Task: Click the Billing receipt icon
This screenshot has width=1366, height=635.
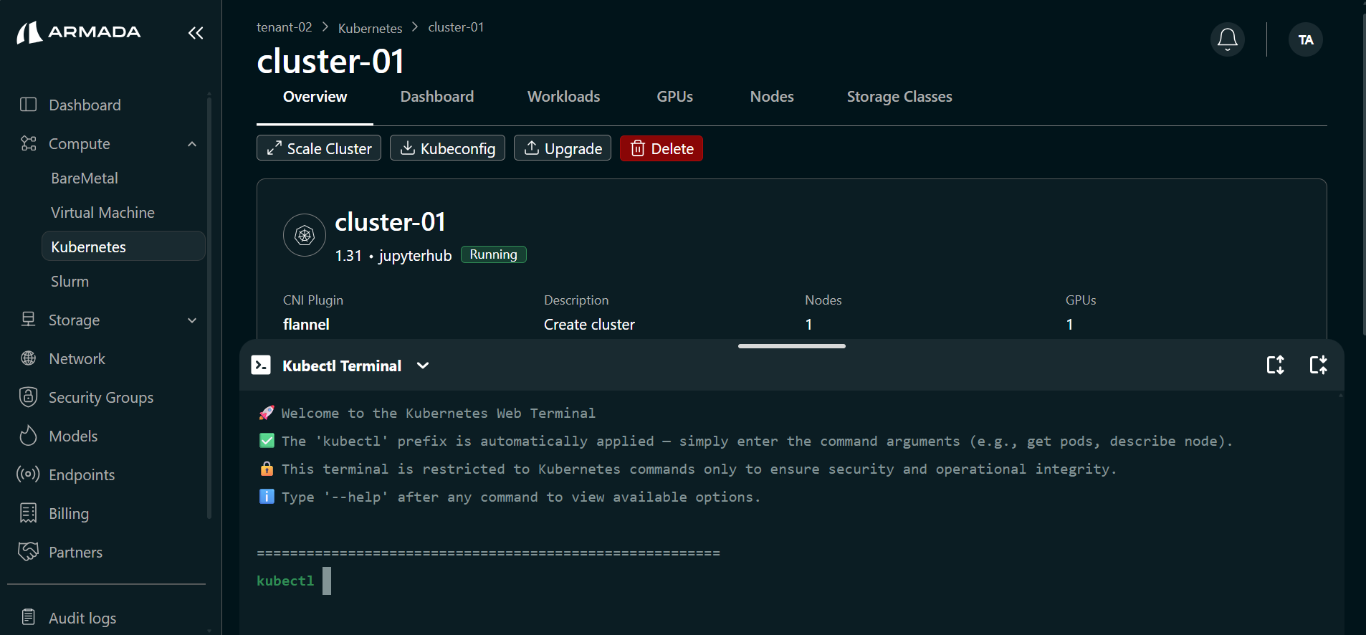Action: (x=28, y=513)
